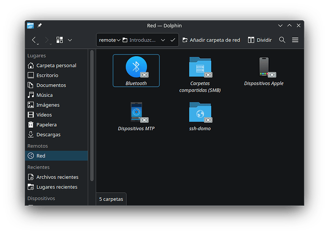Click the Lugares section header

tap(37, 56)
